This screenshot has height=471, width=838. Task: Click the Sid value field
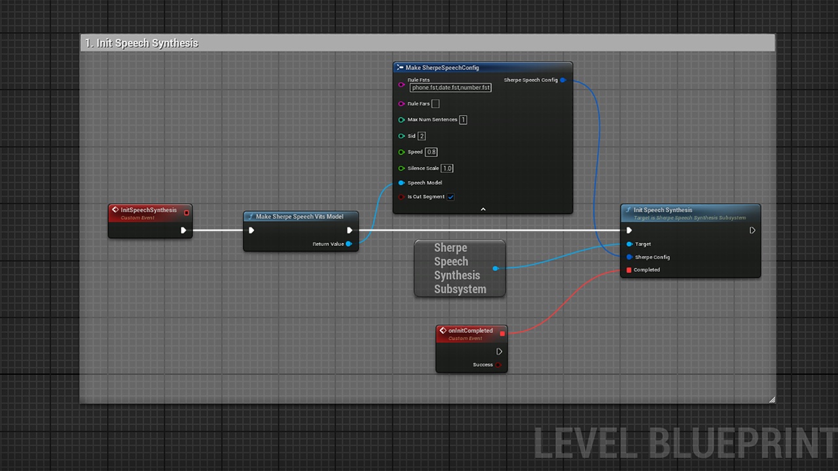[422, 136]
